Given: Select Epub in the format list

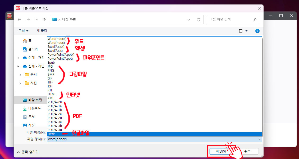Looking at the screenshot, I should 155,62.
